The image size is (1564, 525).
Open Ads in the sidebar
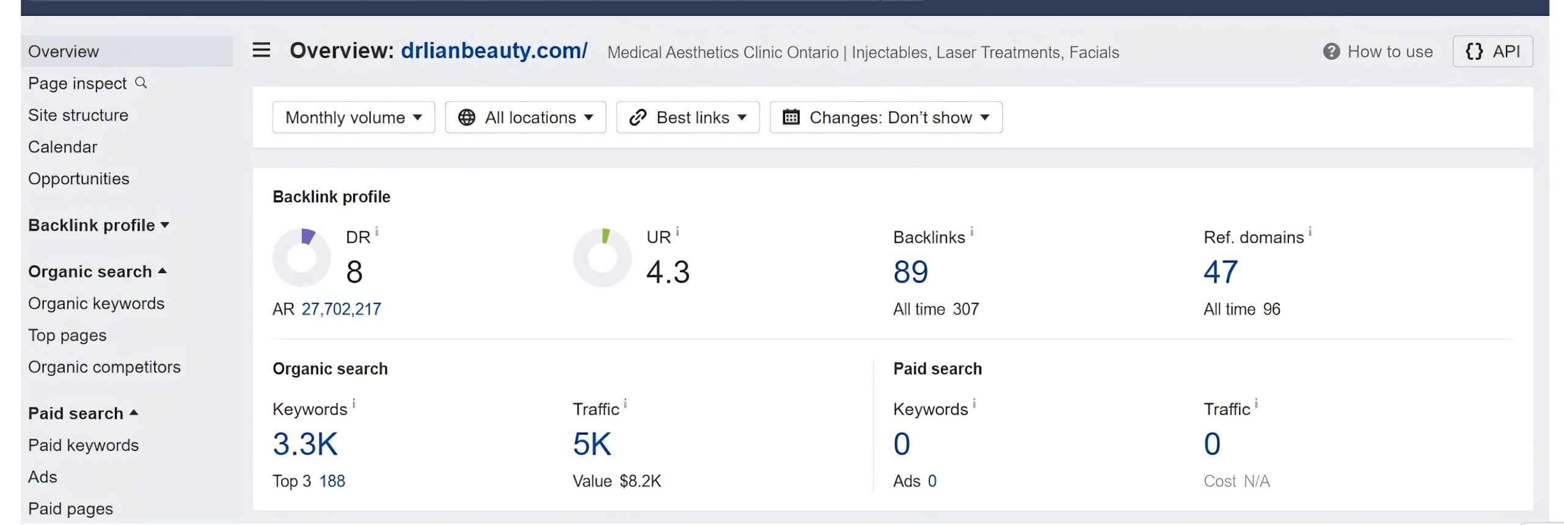click(x=43, y=477)
